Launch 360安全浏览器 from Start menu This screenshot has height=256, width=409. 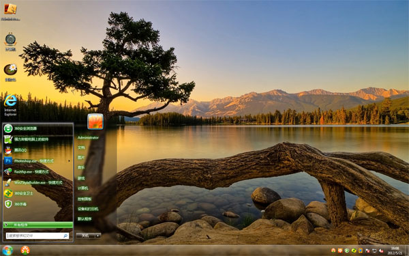[37, 128]
